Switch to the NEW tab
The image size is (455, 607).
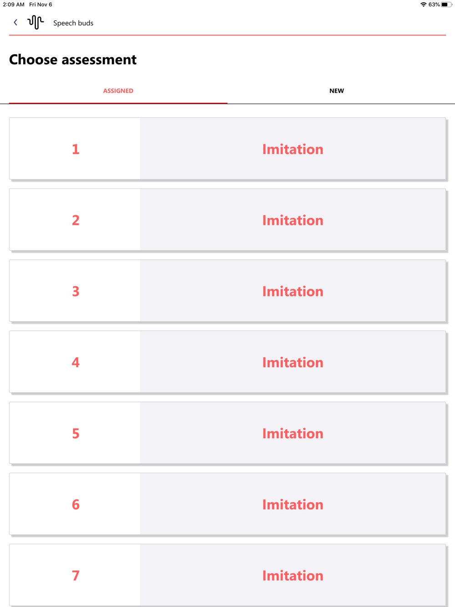tap(337, 91)
